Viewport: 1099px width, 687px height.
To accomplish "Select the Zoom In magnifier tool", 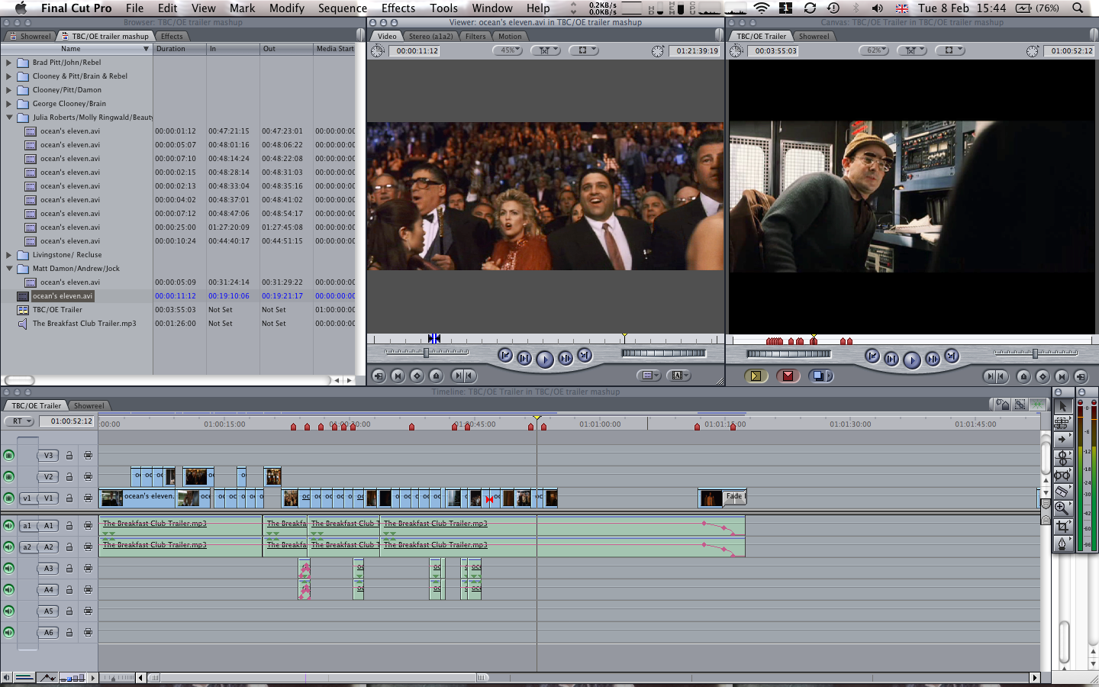I will tap(1062, 508).
